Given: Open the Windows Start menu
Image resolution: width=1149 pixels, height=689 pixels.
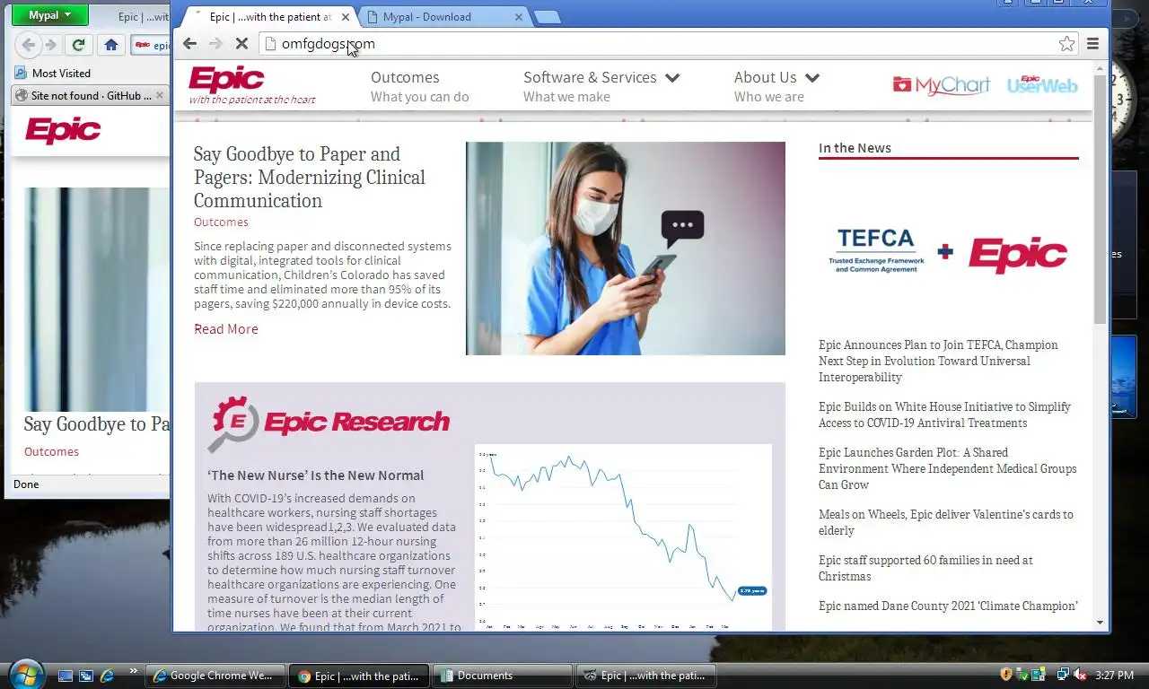Looking at the screenshot, I should tap(25, 675).
